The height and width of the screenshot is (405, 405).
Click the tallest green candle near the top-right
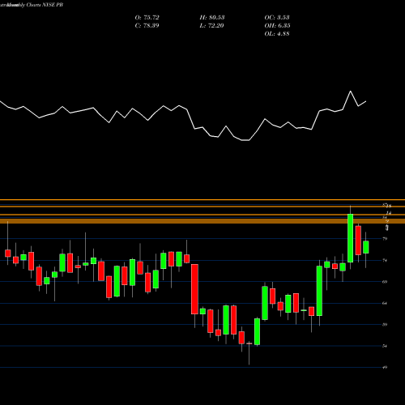pos(350,238)
